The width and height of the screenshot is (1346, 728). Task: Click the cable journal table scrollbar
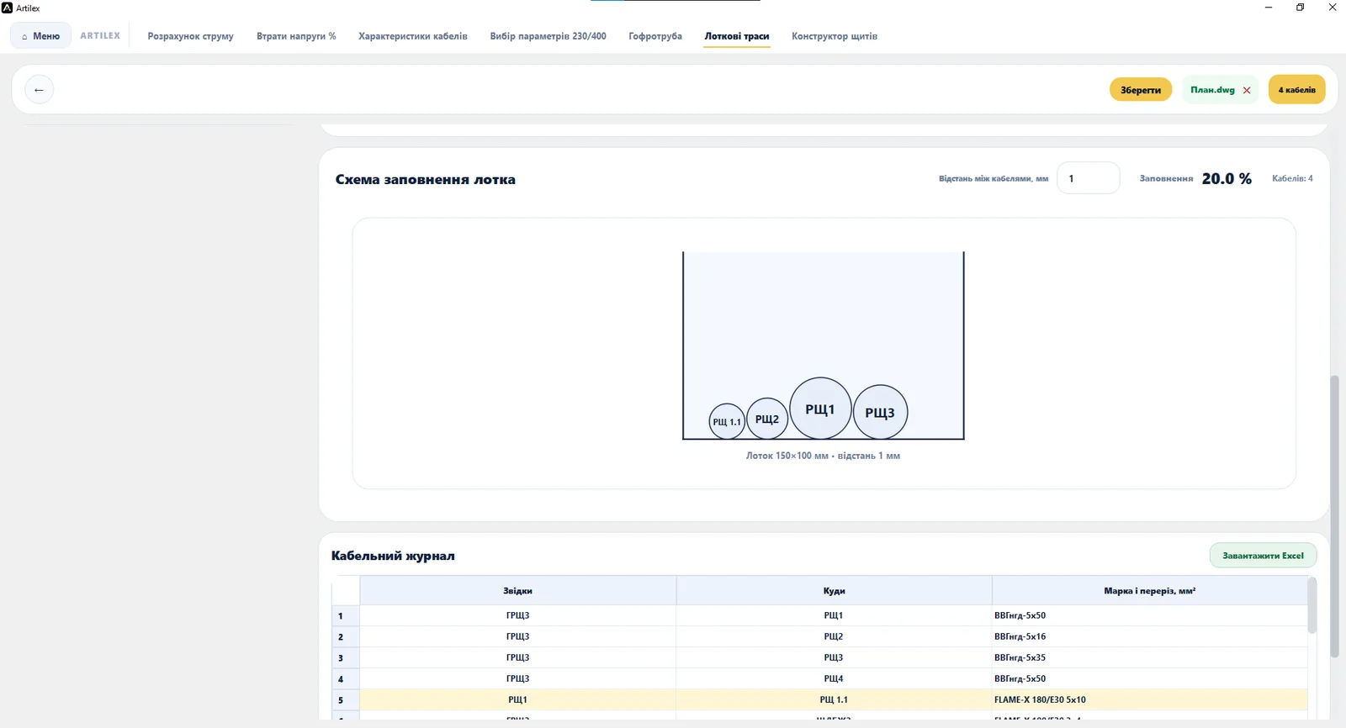point(1312,605)
